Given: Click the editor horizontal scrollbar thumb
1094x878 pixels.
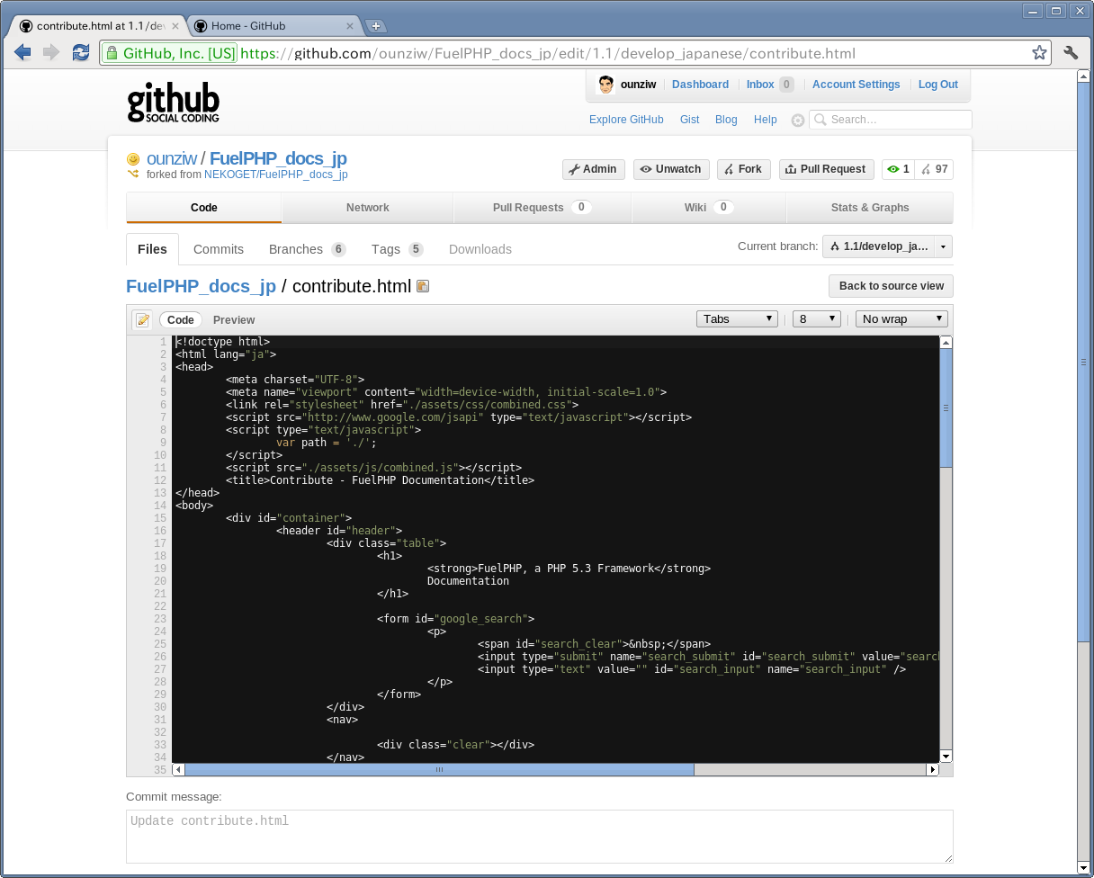Looking at the screenshot, I should pyautogui.click(x=439, y=770).
